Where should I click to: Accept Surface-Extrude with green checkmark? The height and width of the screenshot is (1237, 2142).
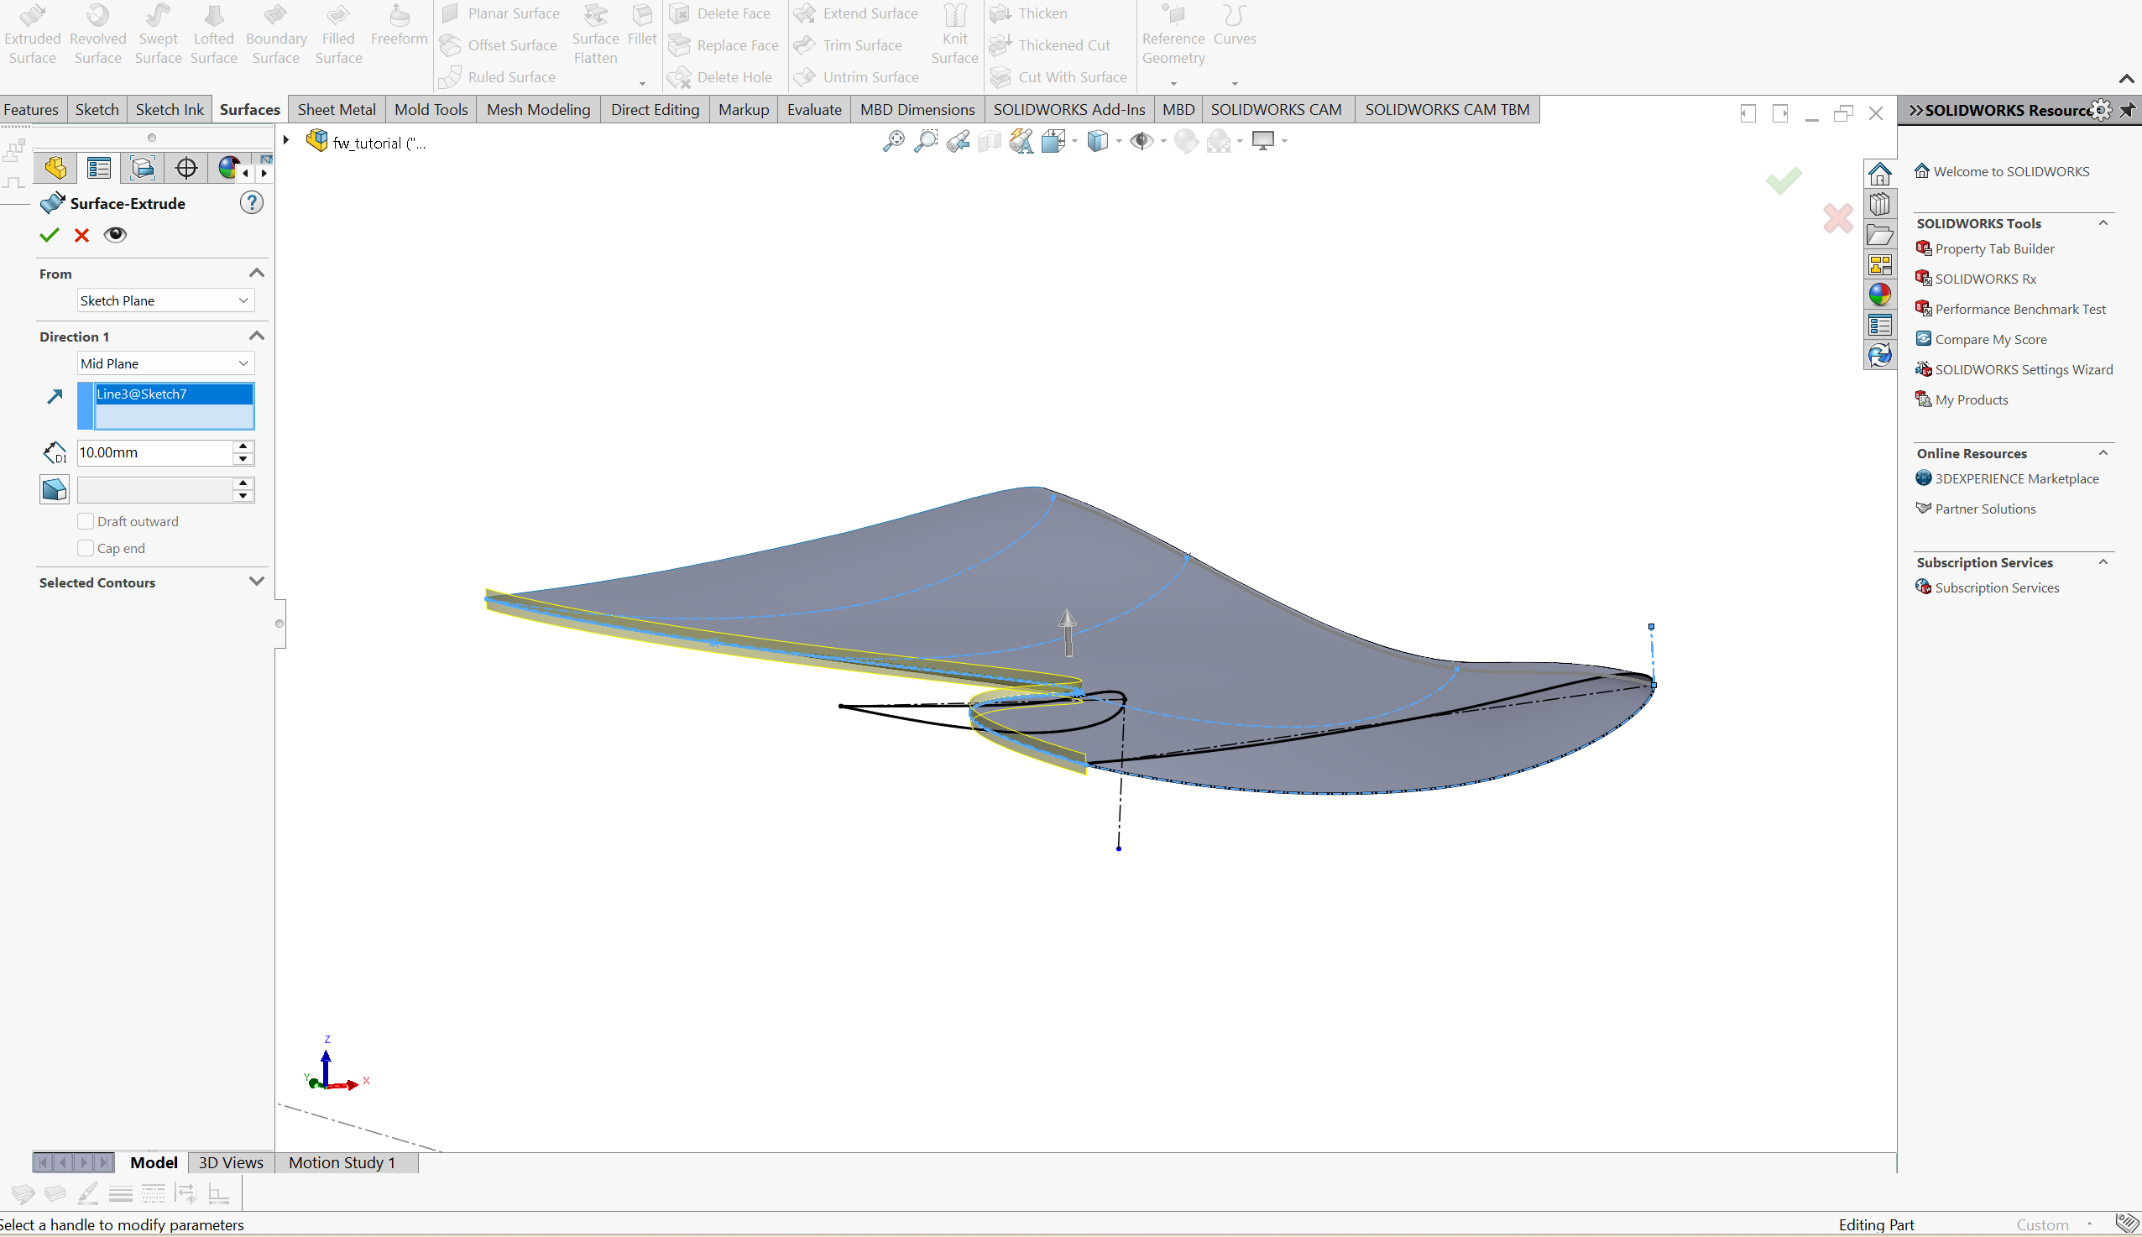coord(50,235)
